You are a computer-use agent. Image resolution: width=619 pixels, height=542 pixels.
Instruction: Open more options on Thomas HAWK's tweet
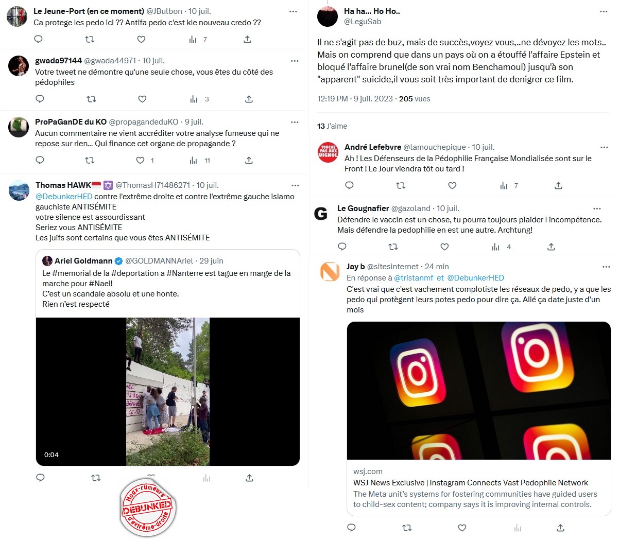(x=295, y=185)
